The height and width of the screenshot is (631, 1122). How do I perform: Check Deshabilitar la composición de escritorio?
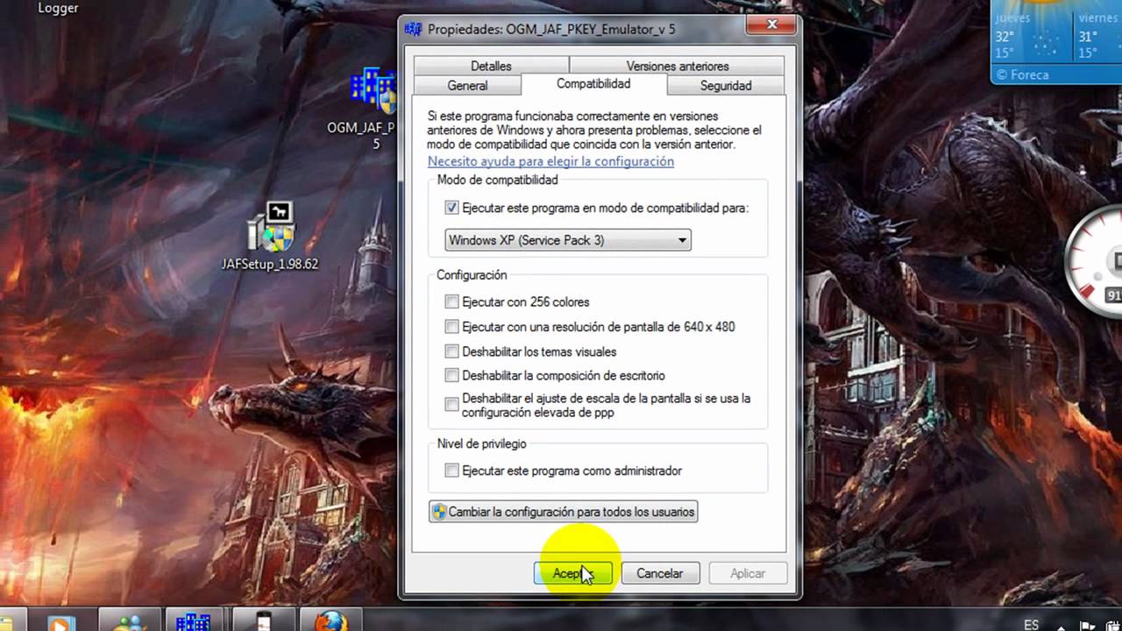[x=451, y=375]
